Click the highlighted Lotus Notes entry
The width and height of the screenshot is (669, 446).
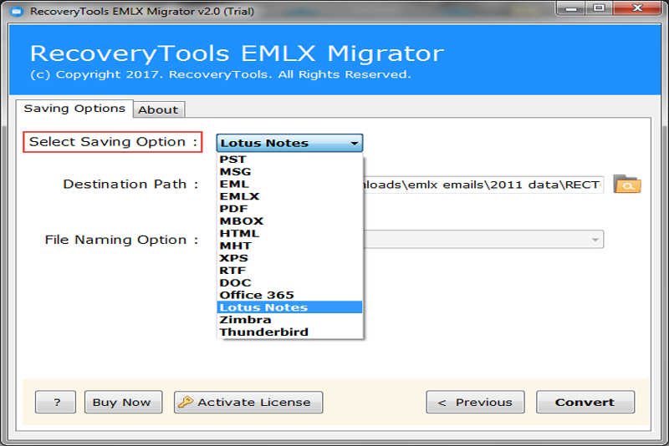point(289,307)
